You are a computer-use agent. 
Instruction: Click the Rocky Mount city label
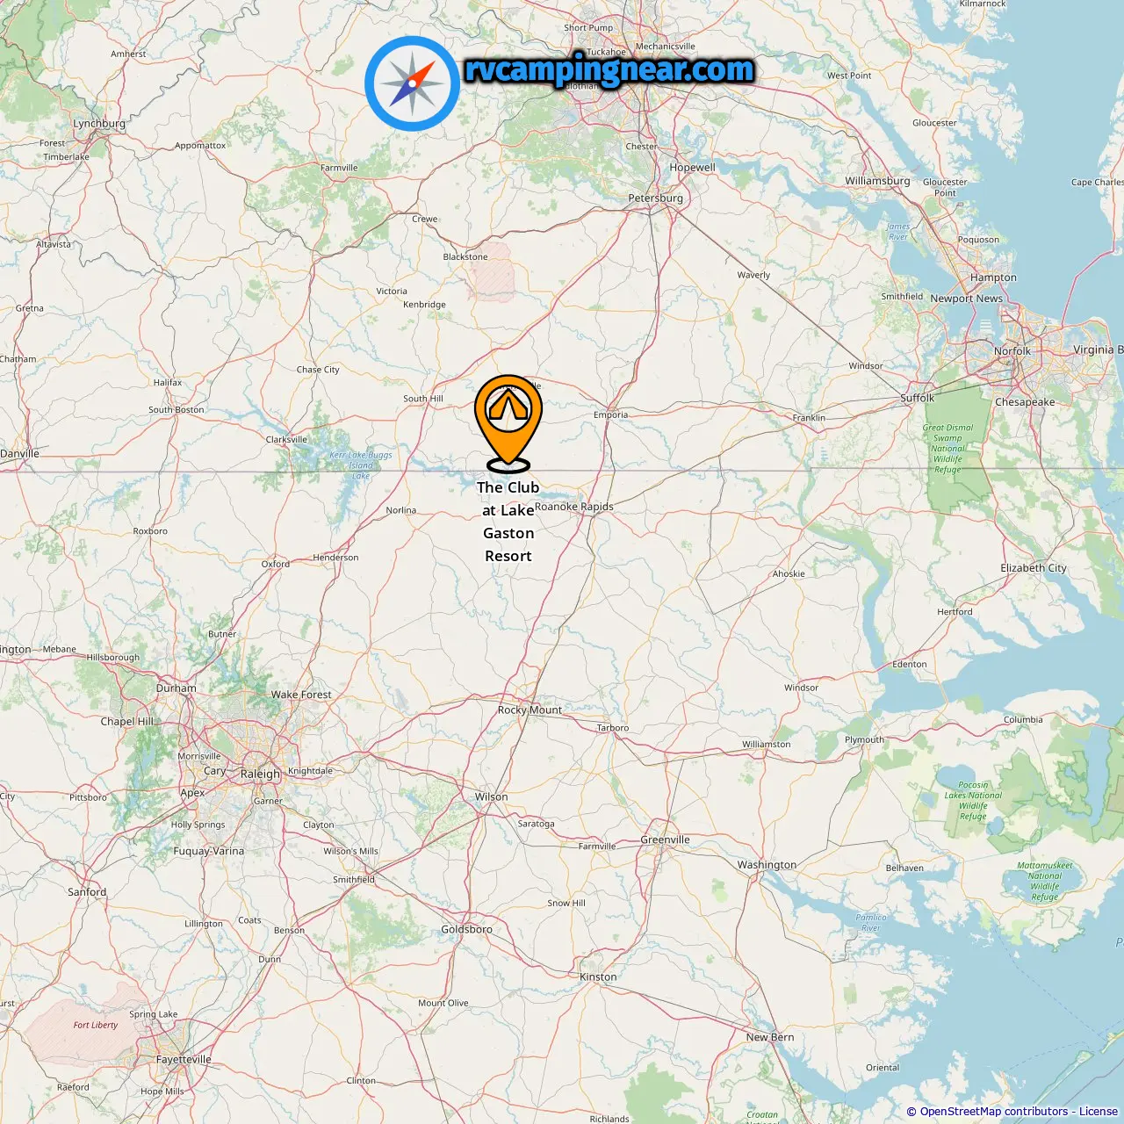pos(530,710)
